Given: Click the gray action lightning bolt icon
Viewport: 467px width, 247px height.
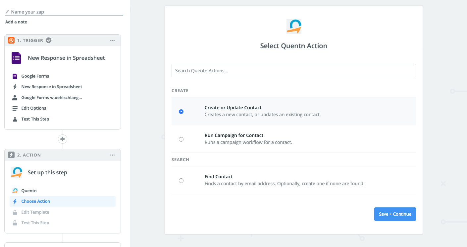Looking at the screenshot, I should [11, 155].
